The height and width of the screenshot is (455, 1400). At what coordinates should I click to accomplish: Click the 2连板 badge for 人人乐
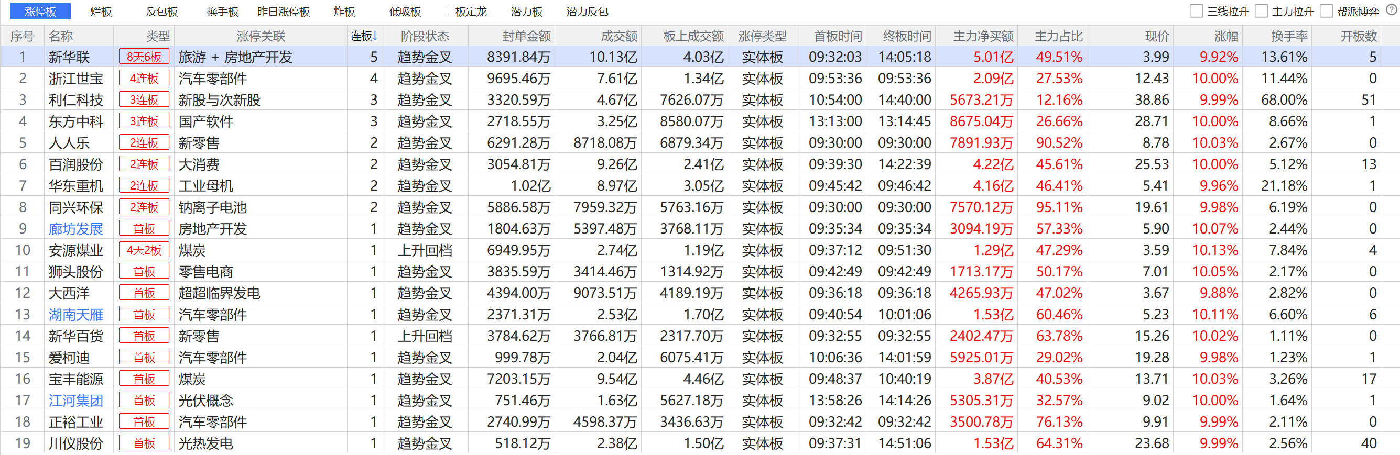(x=144, y=143)
